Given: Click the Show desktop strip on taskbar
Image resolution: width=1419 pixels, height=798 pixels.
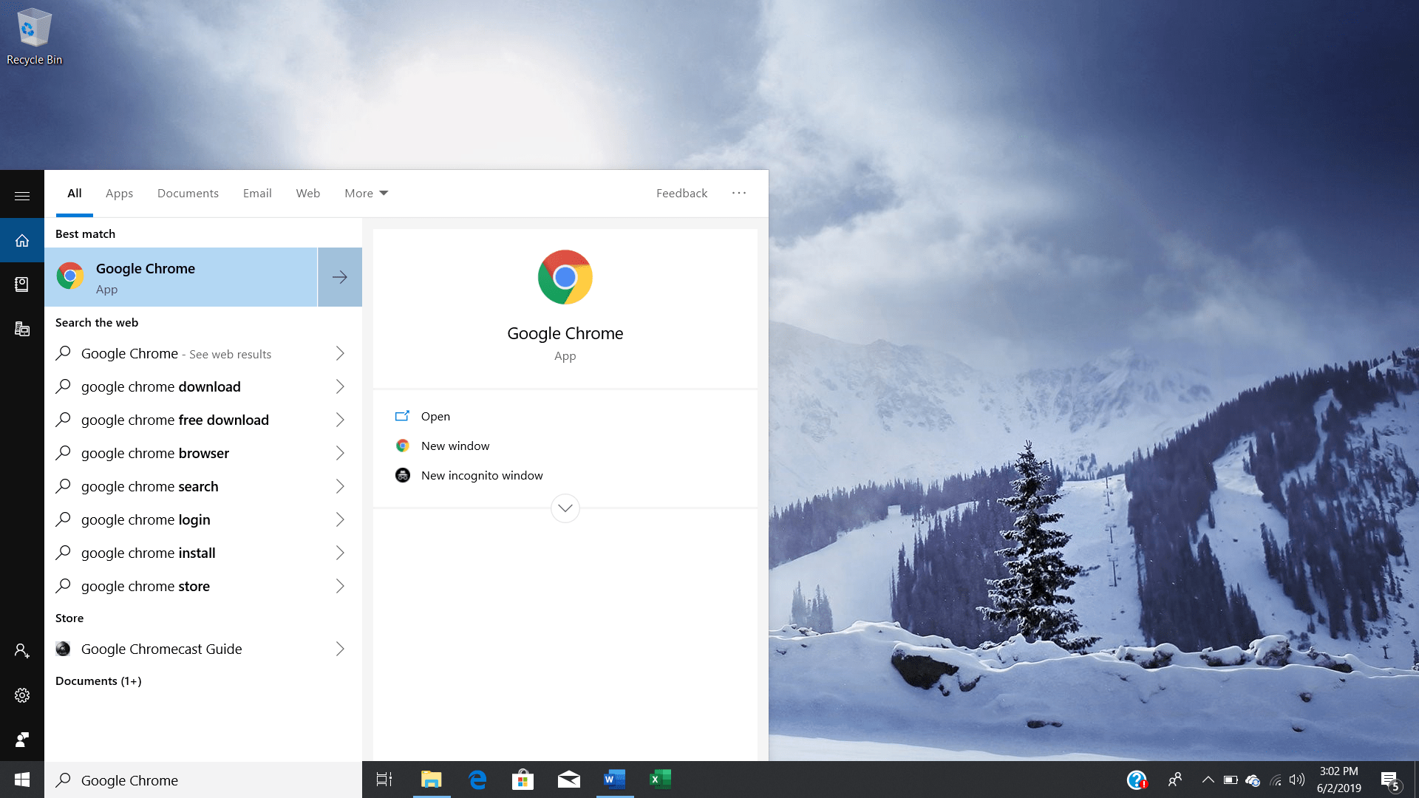Looking at the screenshot, I should click(x=1416, y=780).
